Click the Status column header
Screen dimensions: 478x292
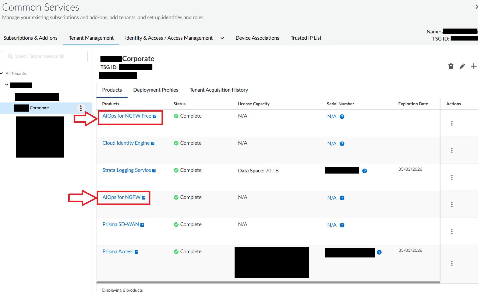click(x=179, y=104)
